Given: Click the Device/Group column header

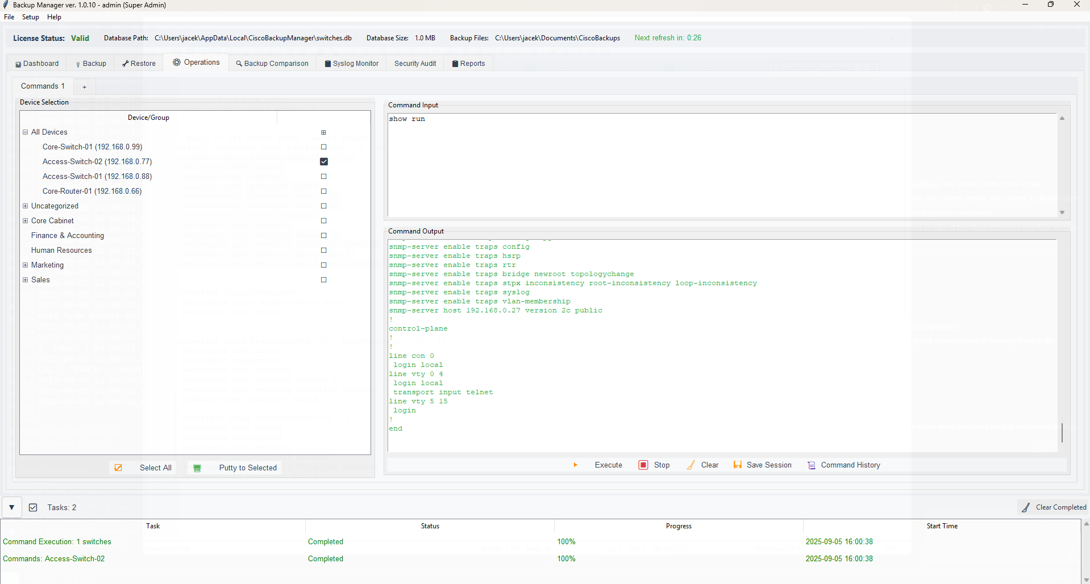Looking at the screenshot, I should [x=148, y=118].
